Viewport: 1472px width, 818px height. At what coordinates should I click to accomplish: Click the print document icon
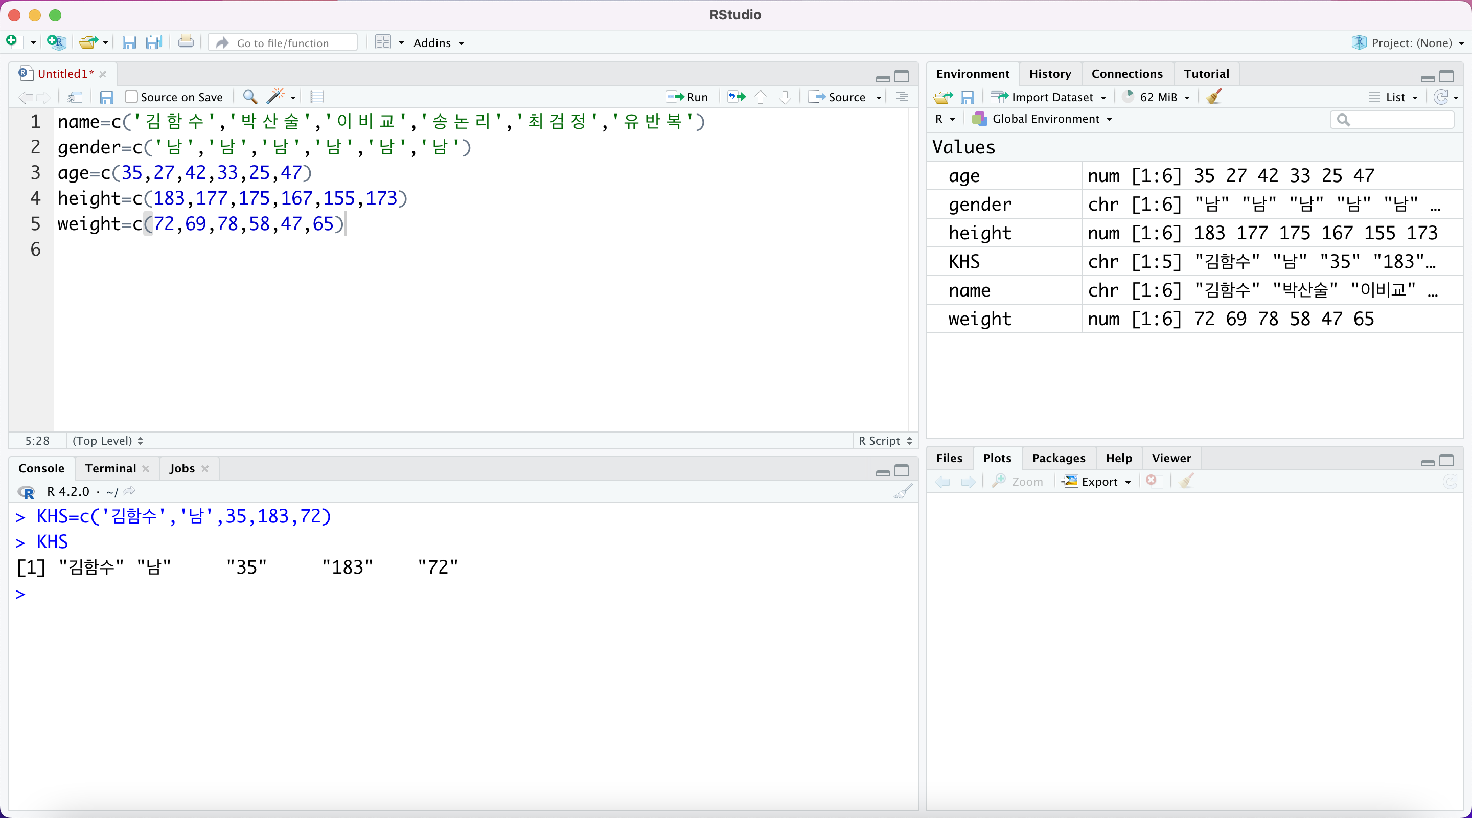coord(186,42)
